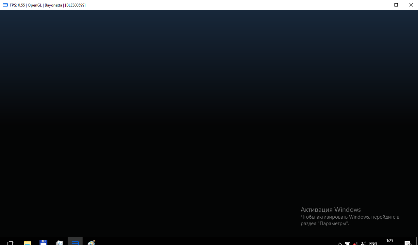This screenshot has width=418, height=245.
Task: Click the "Активация Windows" watermark text
Action: click(330, 209)
